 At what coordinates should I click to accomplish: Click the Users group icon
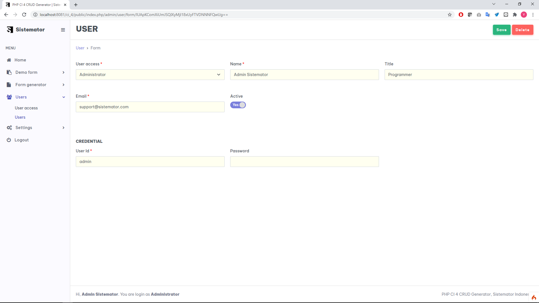click(x=9, y=97)
